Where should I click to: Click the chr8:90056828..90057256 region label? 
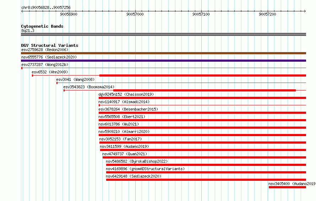point(46,7)
